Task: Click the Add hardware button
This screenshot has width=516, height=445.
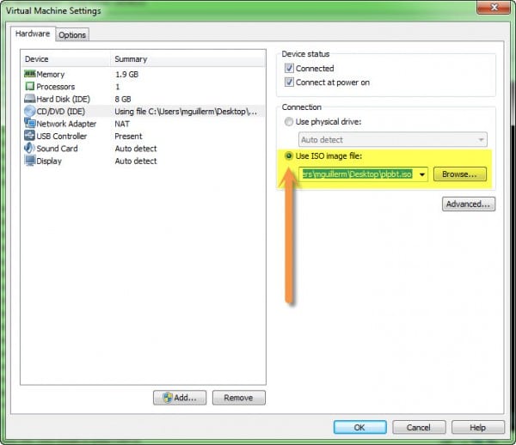Action: (x=179, y=398)
